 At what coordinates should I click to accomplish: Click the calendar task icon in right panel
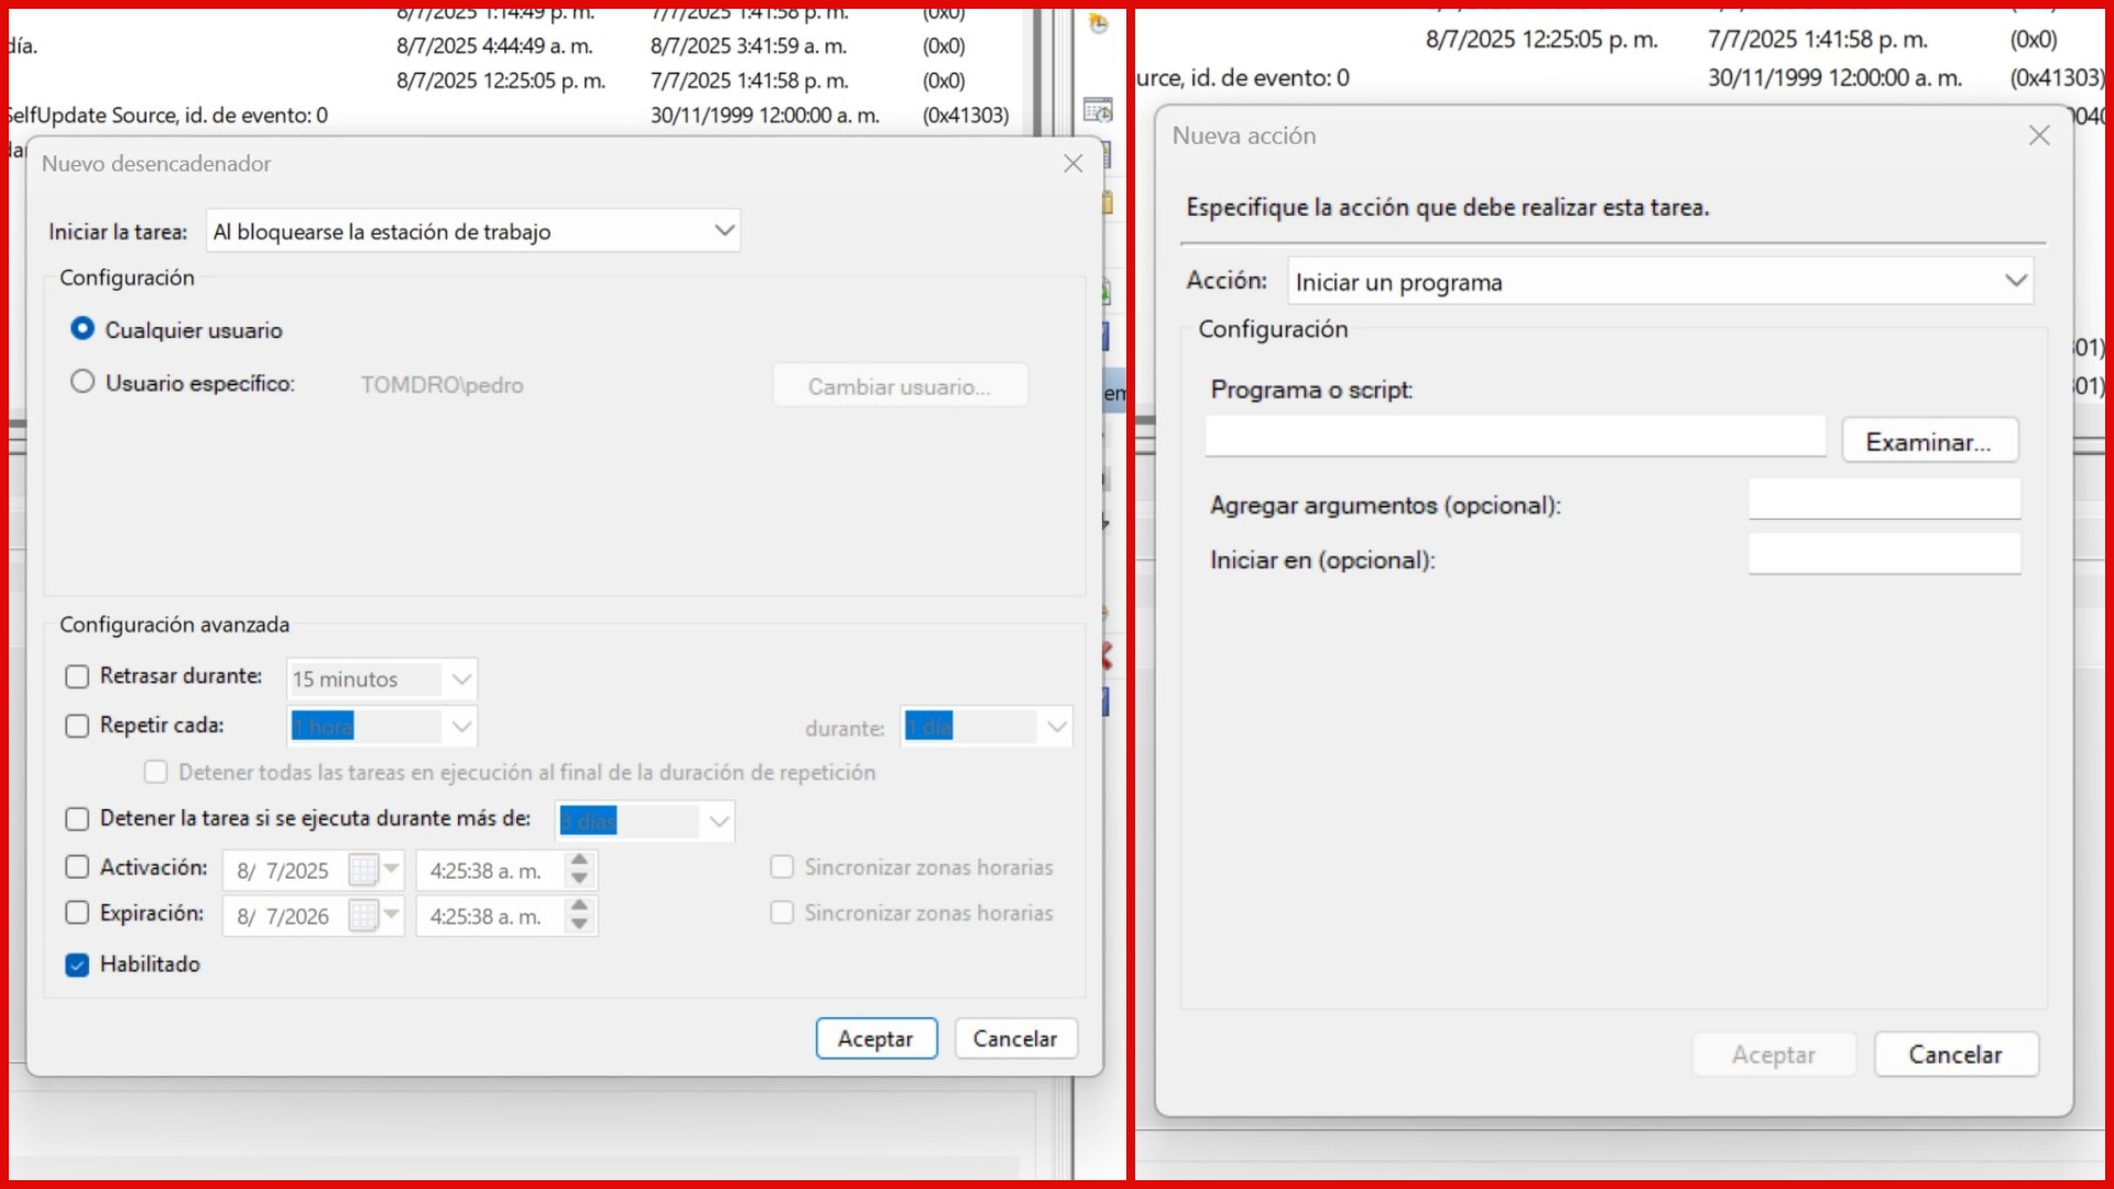pyautogui.click(x=1098, y=109)
